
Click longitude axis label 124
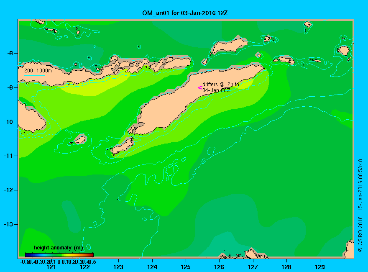(x=152, y=267)
